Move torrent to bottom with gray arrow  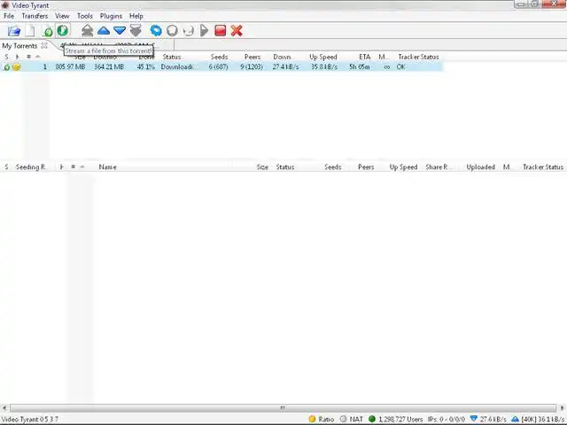tap(136, 31)
